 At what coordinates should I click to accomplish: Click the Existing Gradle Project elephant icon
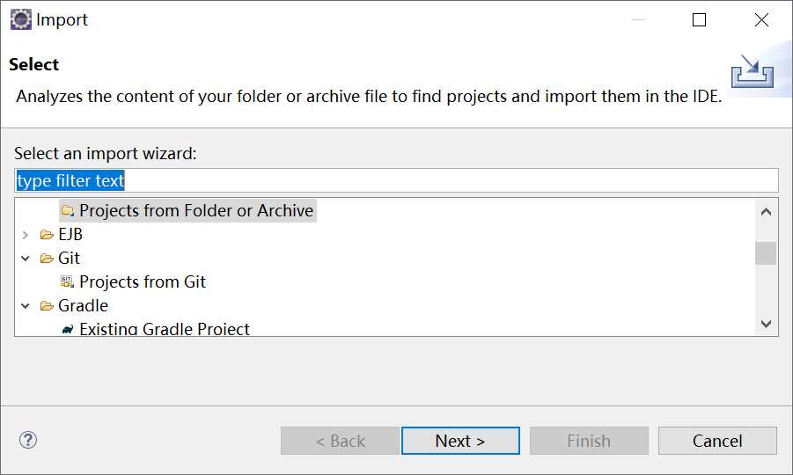tap(67, 330)
